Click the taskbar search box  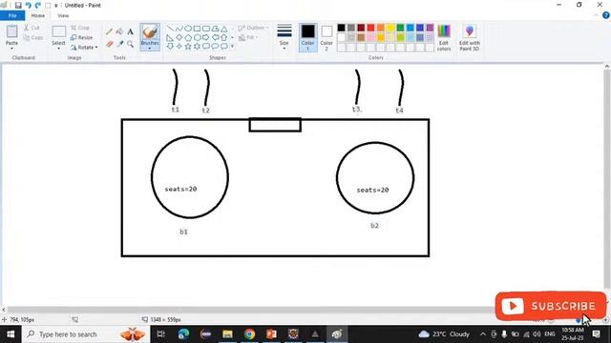click(86, 334)
